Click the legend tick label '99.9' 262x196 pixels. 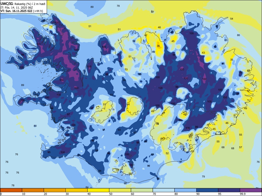(x=243, y=194)
